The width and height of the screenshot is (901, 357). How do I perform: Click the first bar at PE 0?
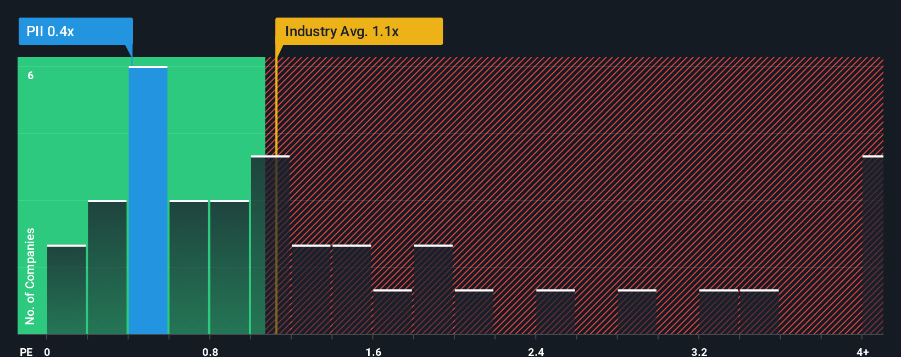click(66, 289)
